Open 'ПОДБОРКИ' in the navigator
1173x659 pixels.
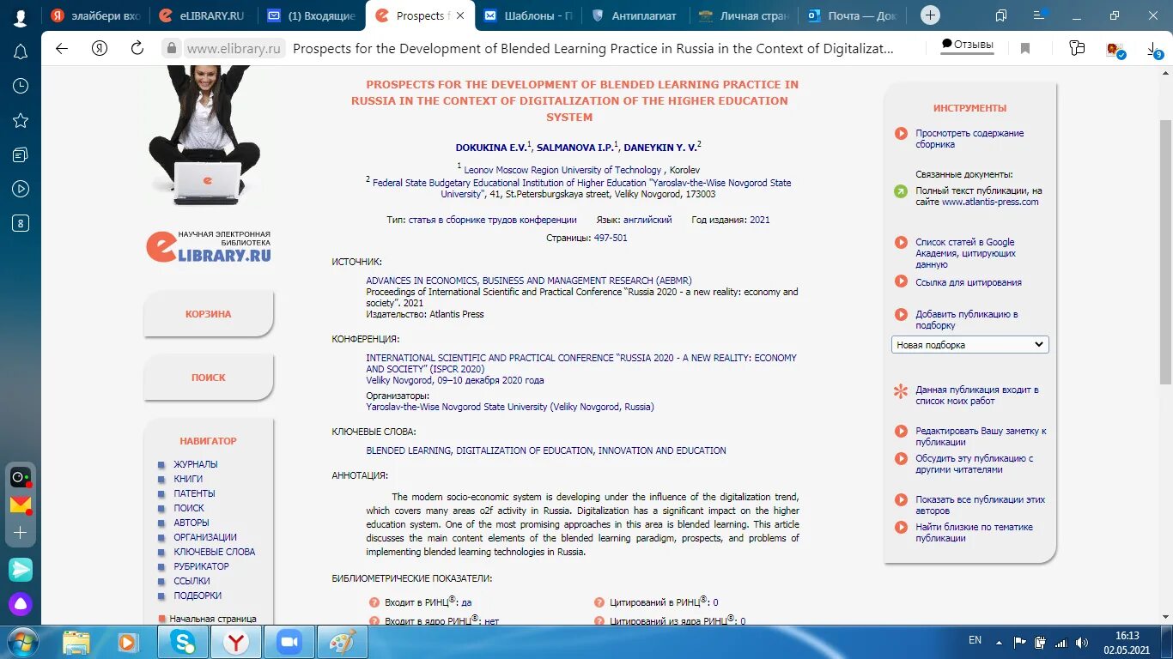click(198, 596)
